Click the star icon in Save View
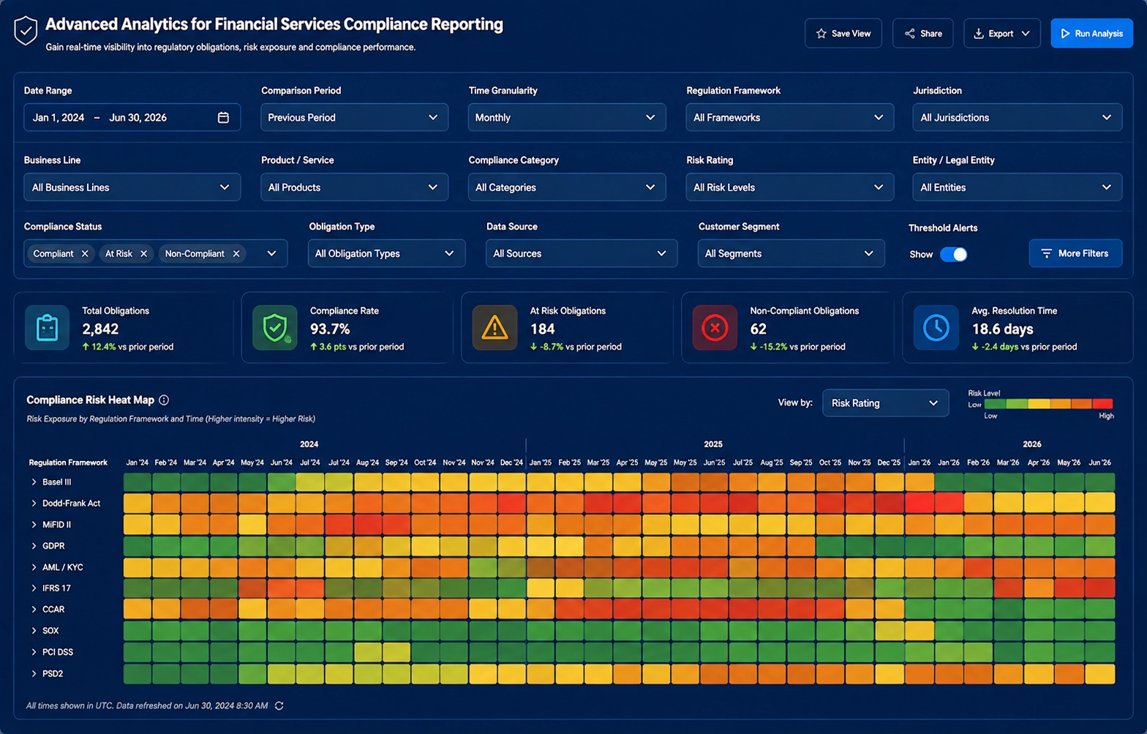The image size is (1147, 734). click(821, 34)
